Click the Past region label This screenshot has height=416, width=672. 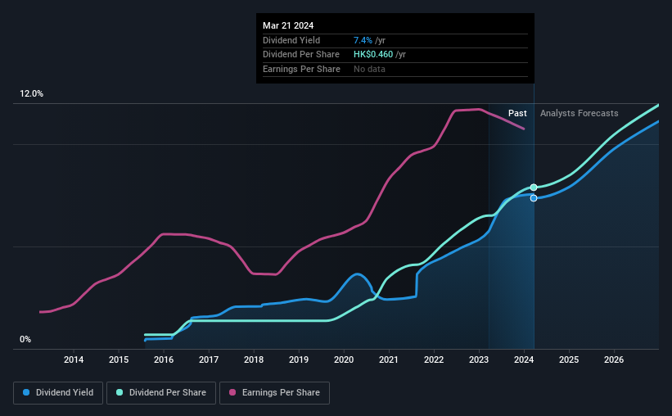tap(517, 113)
